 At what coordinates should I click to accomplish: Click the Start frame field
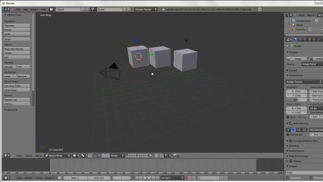[75, 178]
